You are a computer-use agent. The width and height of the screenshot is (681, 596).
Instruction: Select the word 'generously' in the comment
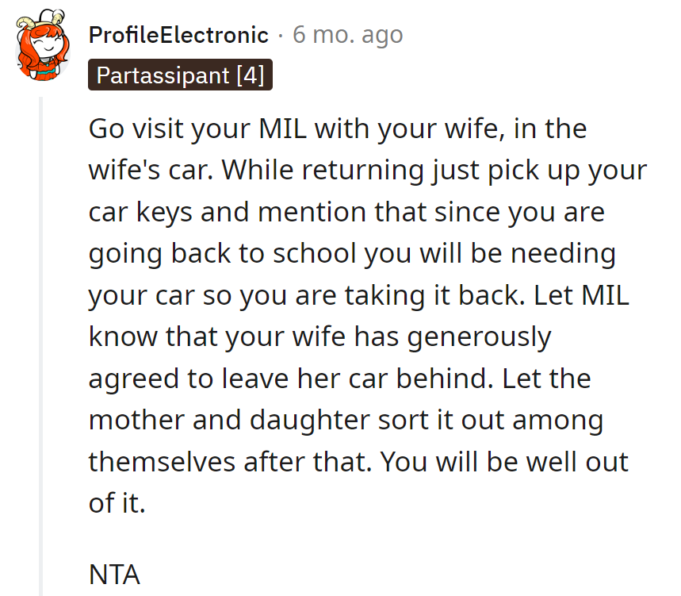click(479, 338)
